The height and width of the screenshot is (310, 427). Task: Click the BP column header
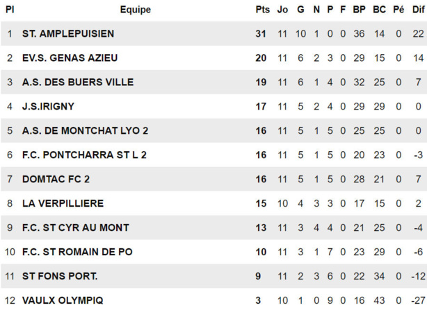pyautogui.click(x=359, y=10)
